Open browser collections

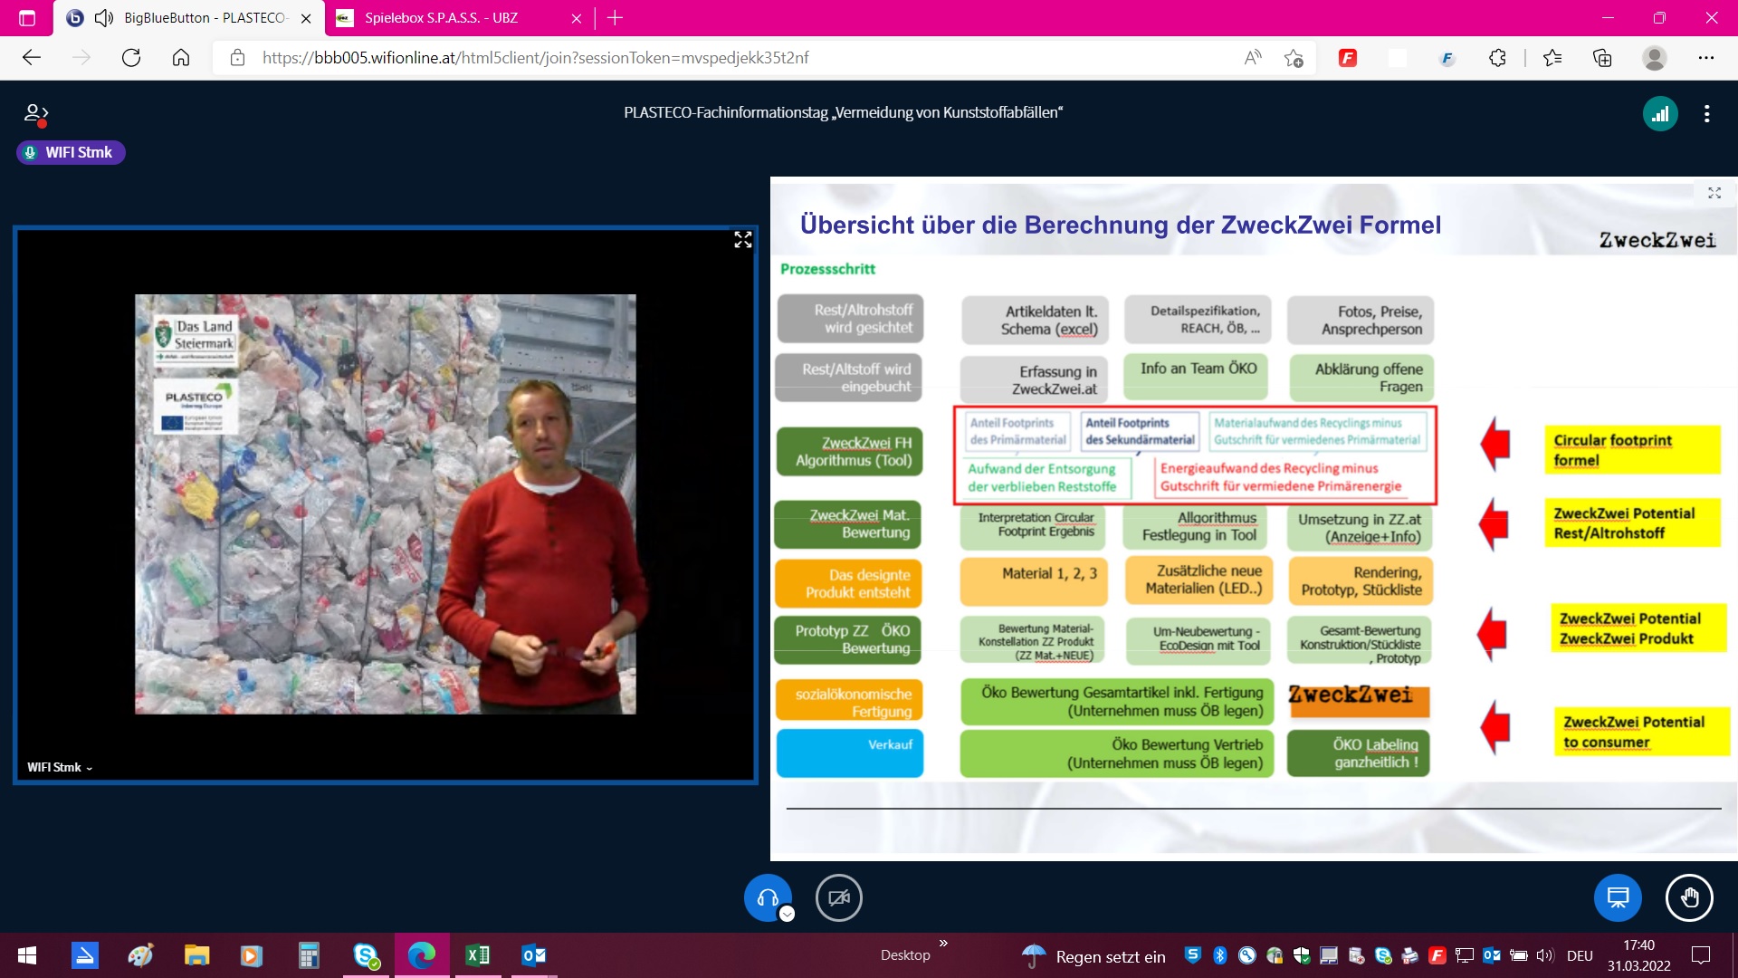[1602, 58]
